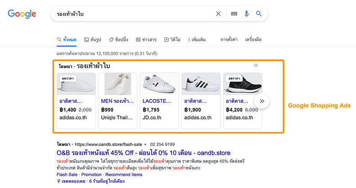Open the ข่าวสาร news tab
356x188 pixels.
(x=146, y=40)
